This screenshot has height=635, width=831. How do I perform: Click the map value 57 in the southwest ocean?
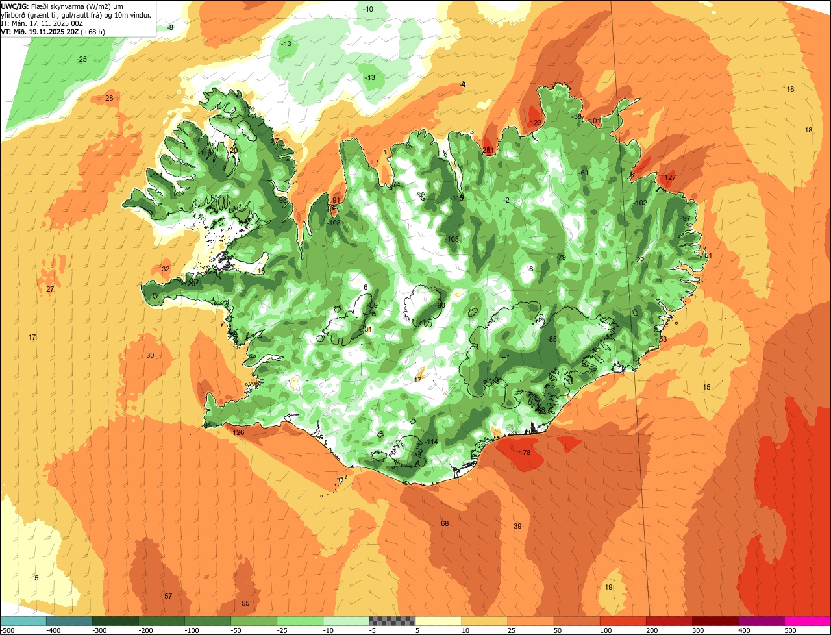click(168, 596)
